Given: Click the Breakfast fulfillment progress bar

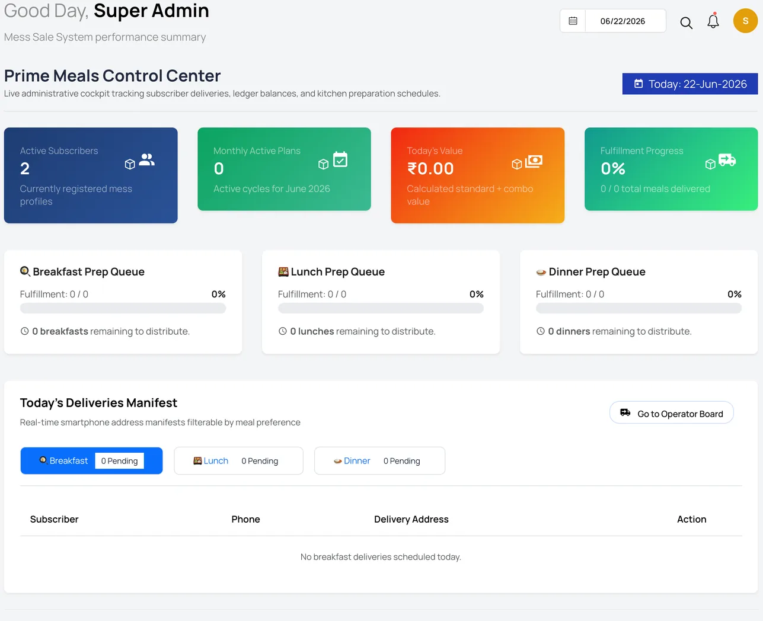Looking at the screenshot, I should point(123,308).
